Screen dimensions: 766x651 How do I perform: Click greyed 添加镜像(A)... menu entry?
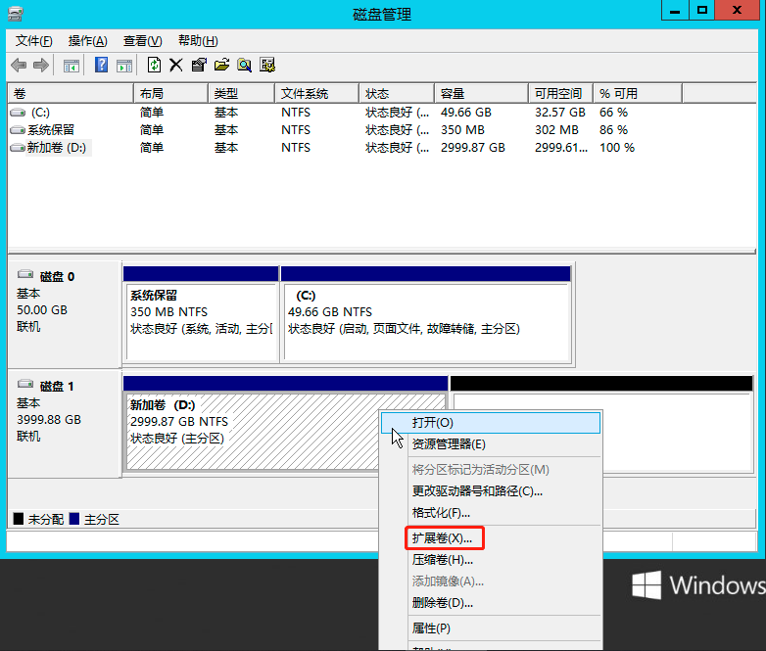(491, 581)
